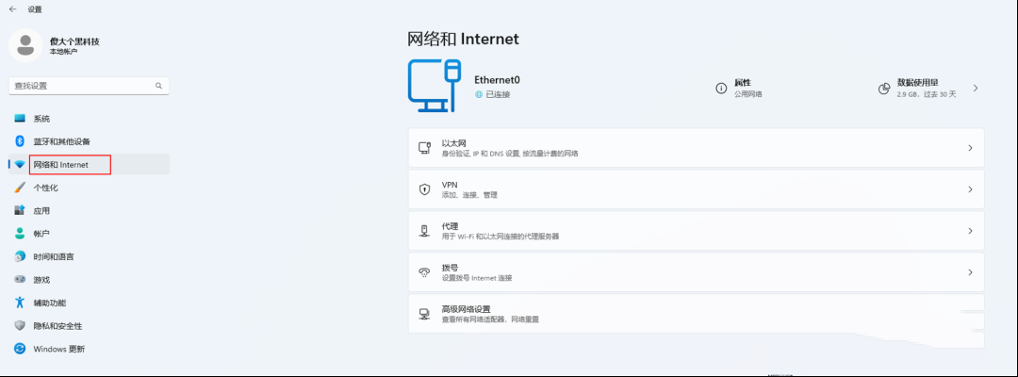
Task: Click the accessibility figure icon for 辅助功能
Action: coord(20,303)
